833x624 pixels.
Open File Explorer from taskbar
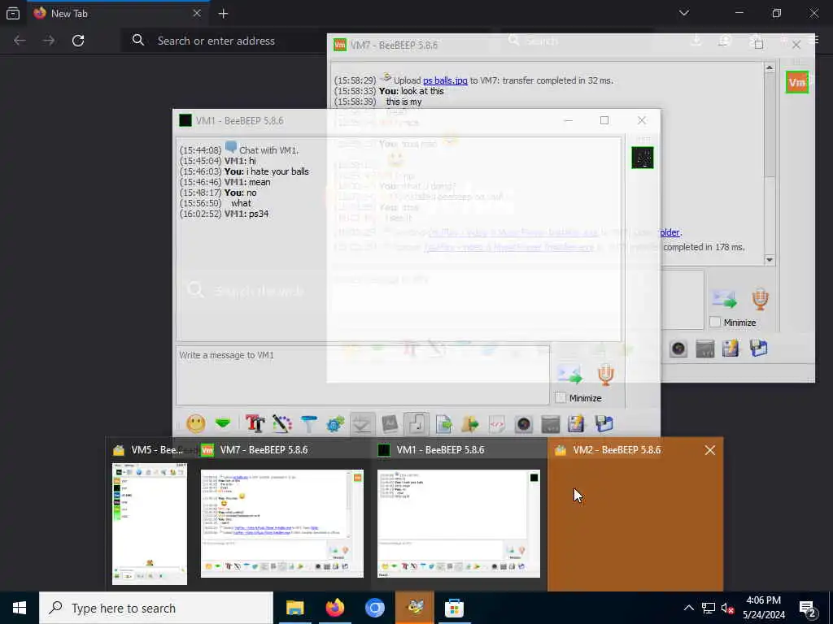tap(294, 608)
